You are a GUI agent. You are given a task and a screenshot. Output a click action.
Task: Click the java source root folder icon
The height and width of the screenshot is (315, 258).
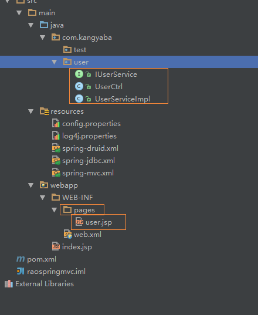44,25
